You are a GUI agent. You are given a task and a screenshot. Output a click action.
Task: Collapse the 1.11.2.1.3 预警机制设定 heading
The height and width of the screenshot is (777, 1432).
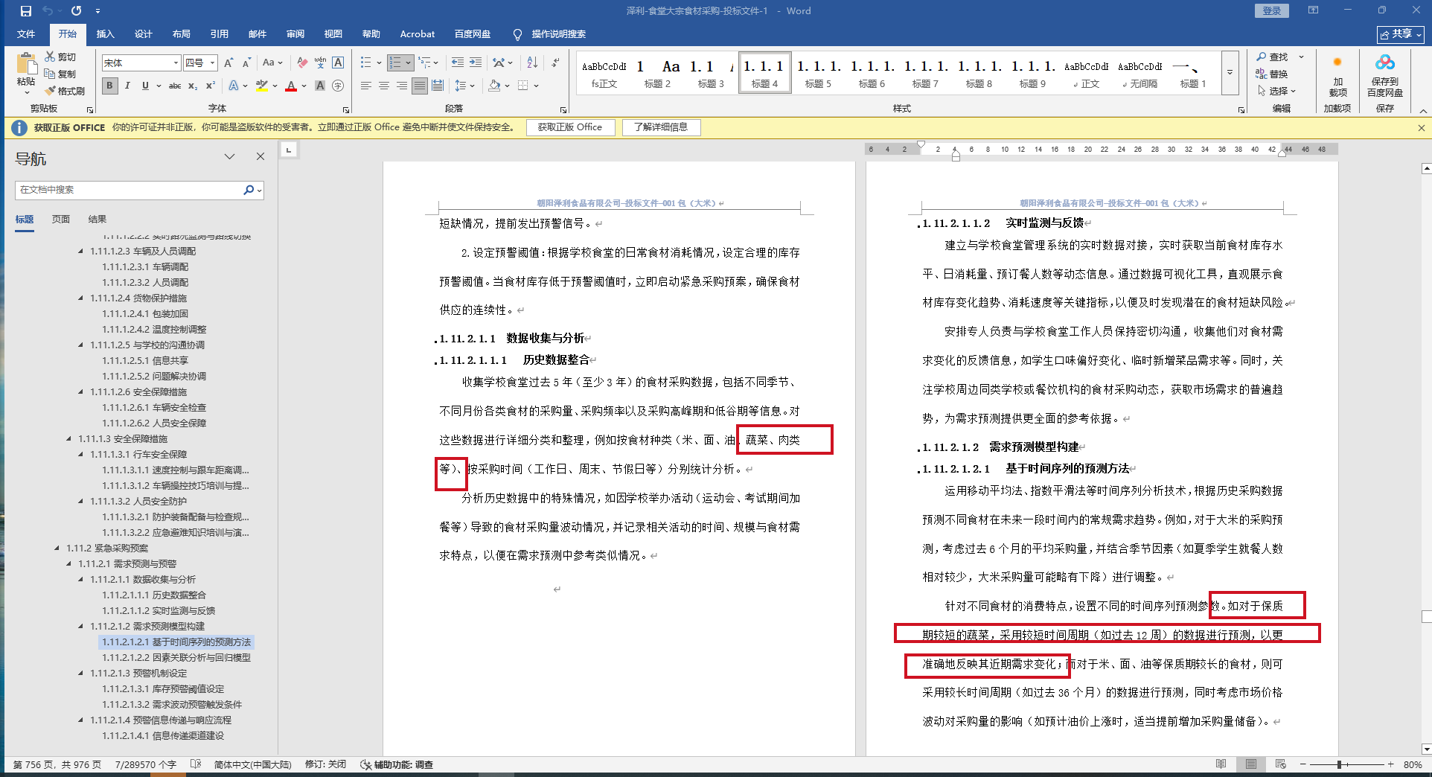click(x=80, y=674)
